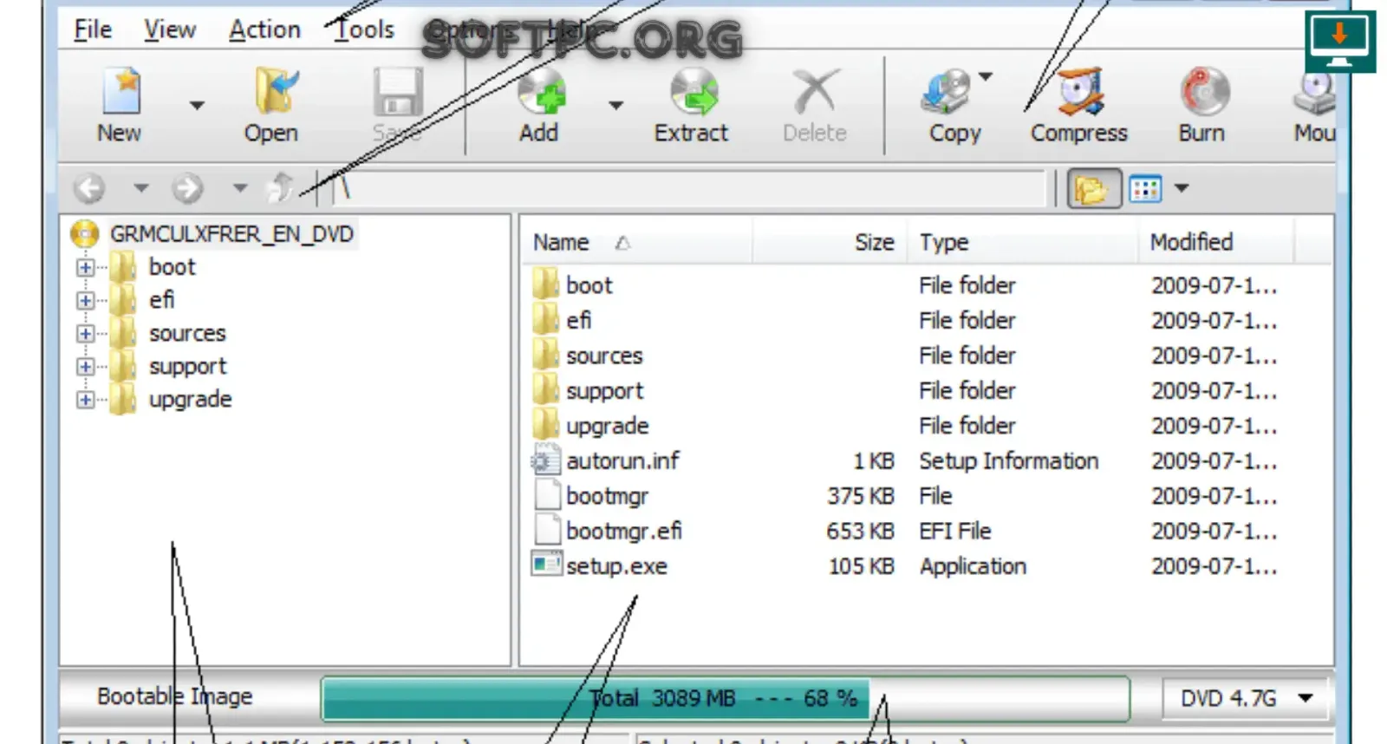Click the path address field
Image resolution: width=1387 pixels, height=744 pixels.
[689, 188]
